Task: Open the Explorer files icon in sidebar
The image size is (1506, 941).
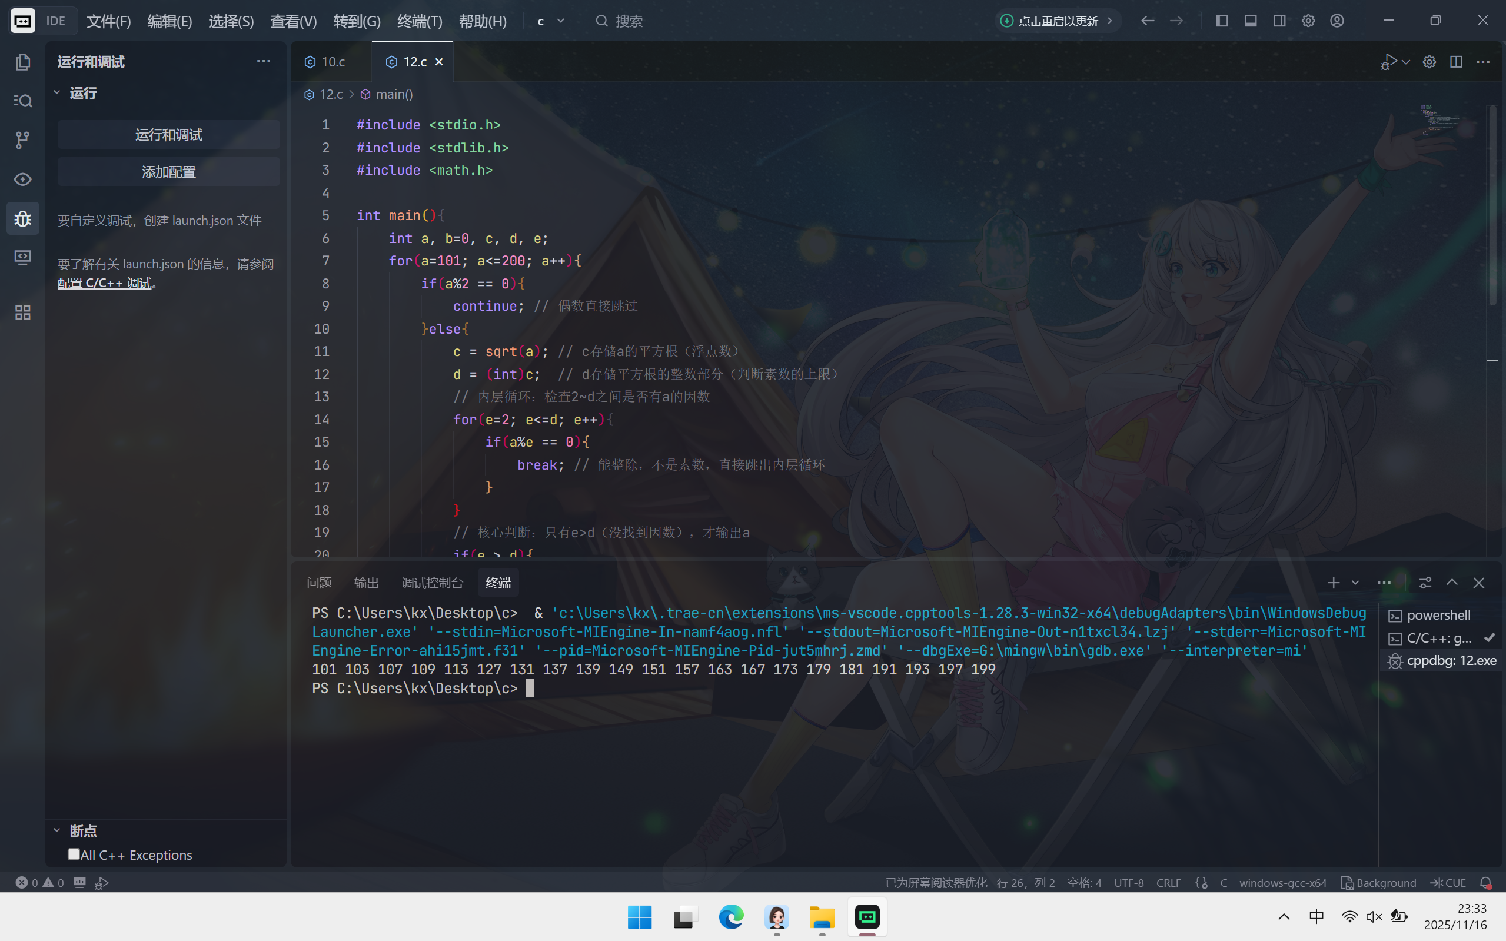Action: pos(23,62)
